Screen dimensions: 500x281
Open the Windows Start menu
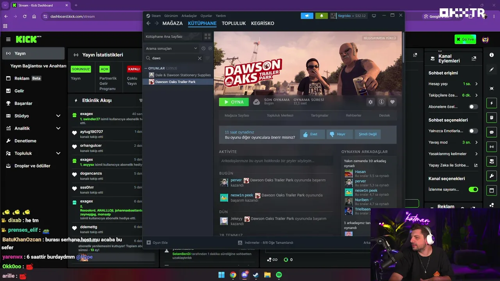[x=221, y=275]
